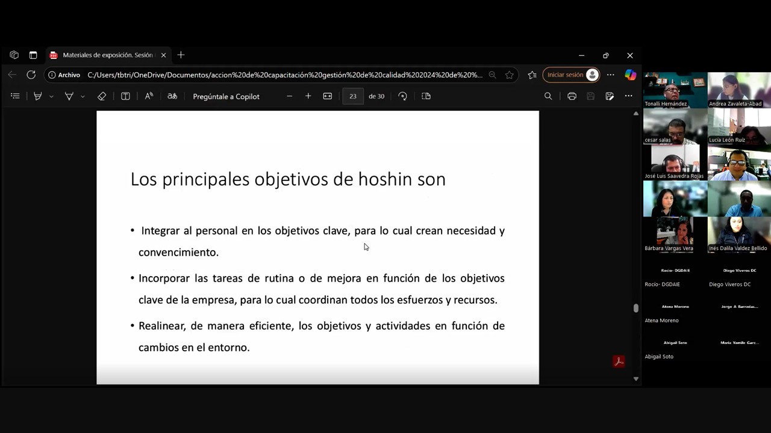771x433 pixels.
Task: Zoom in on the document
Action: pos(308,96)
